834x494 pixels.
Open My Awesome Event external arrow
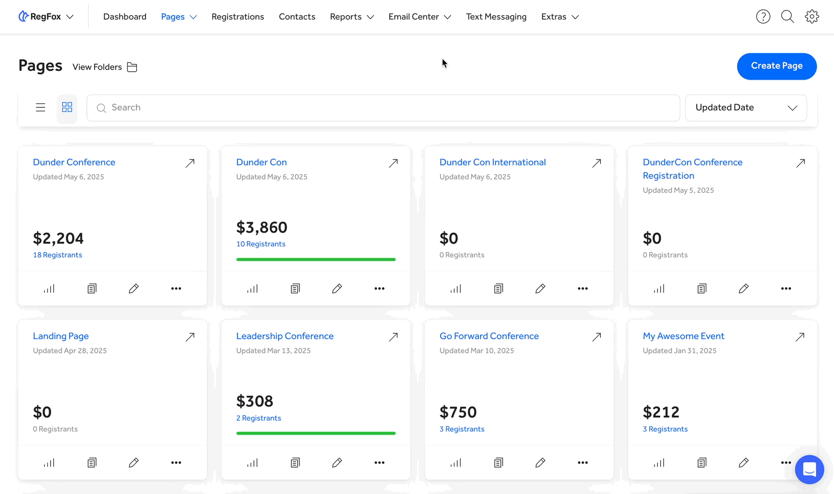[x=800, y=337]
